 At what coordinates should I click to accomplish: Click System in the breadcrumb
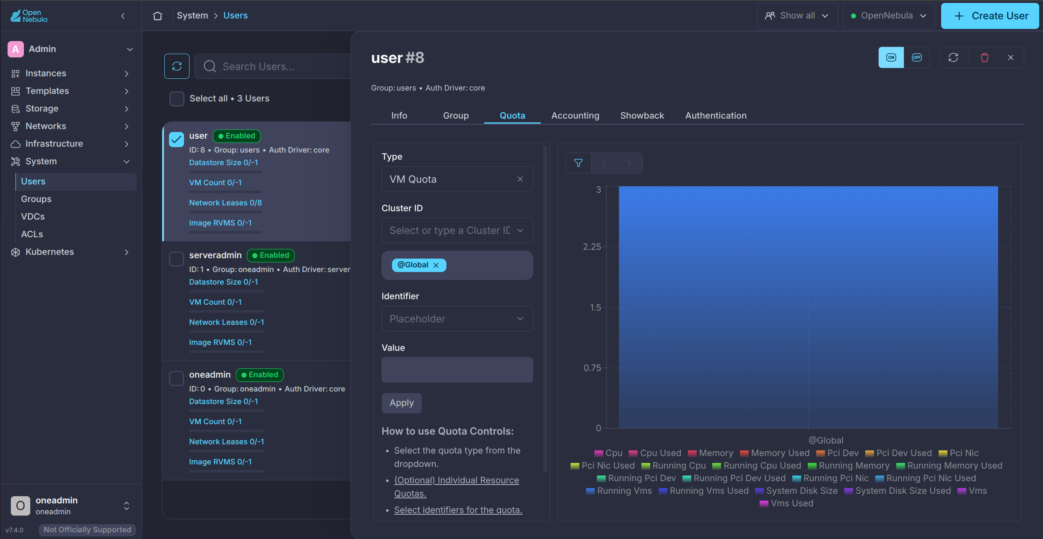click(x=192, y=16)
